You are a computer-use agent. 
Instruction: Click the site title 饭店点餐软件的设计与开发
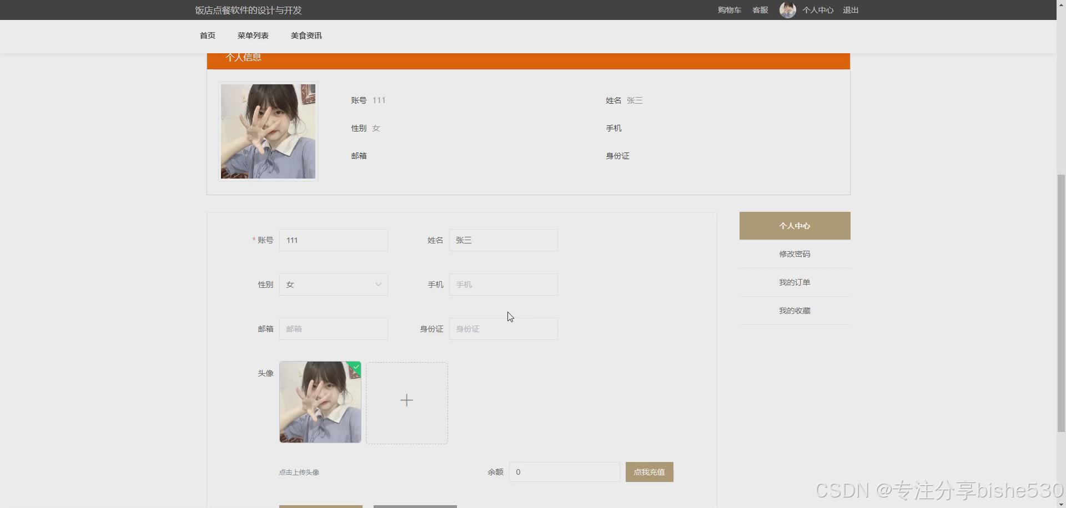tap(249, 10)
